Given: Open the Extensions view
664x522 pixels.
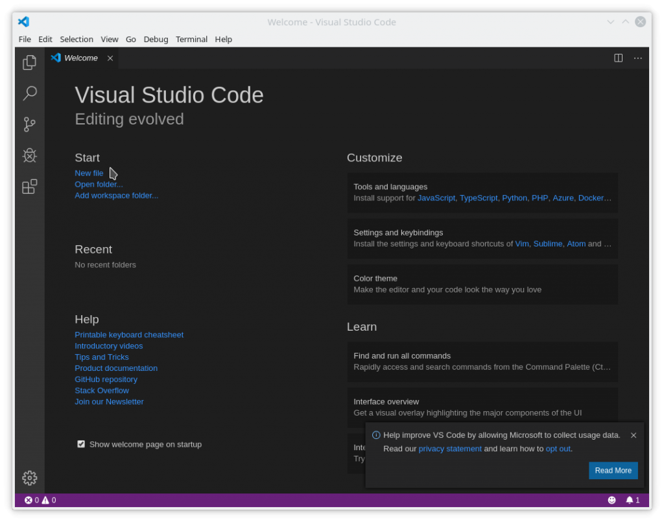Looking at the screenshot, I should 30,186.
